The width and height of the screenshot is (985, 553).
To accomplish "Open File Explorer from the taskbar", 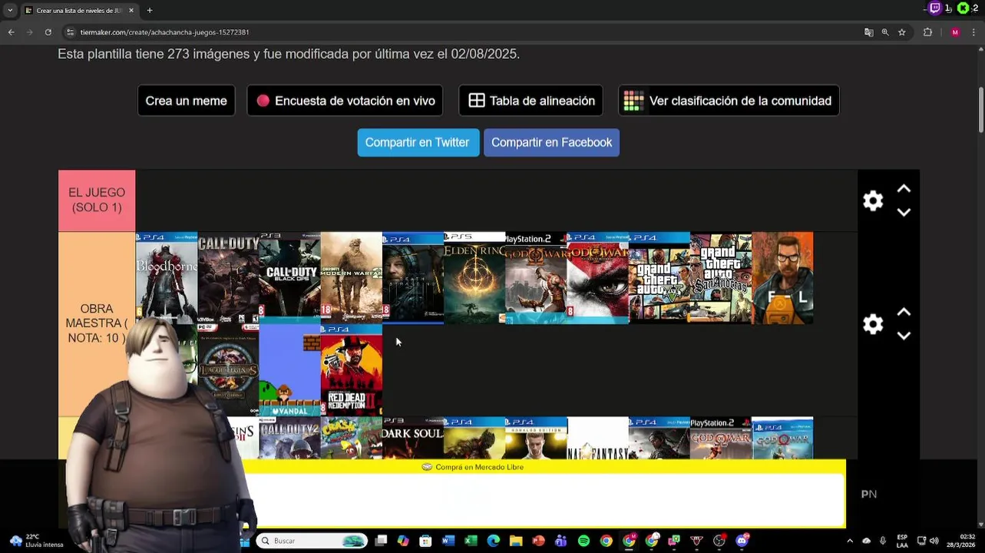I will [x=516, y=541].
